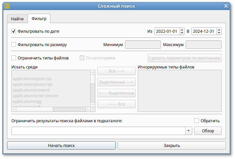The height and width of the screenshot is (159, 235).
Task: Decrease the 'В' end date with the down arrow
Action: 219,33
